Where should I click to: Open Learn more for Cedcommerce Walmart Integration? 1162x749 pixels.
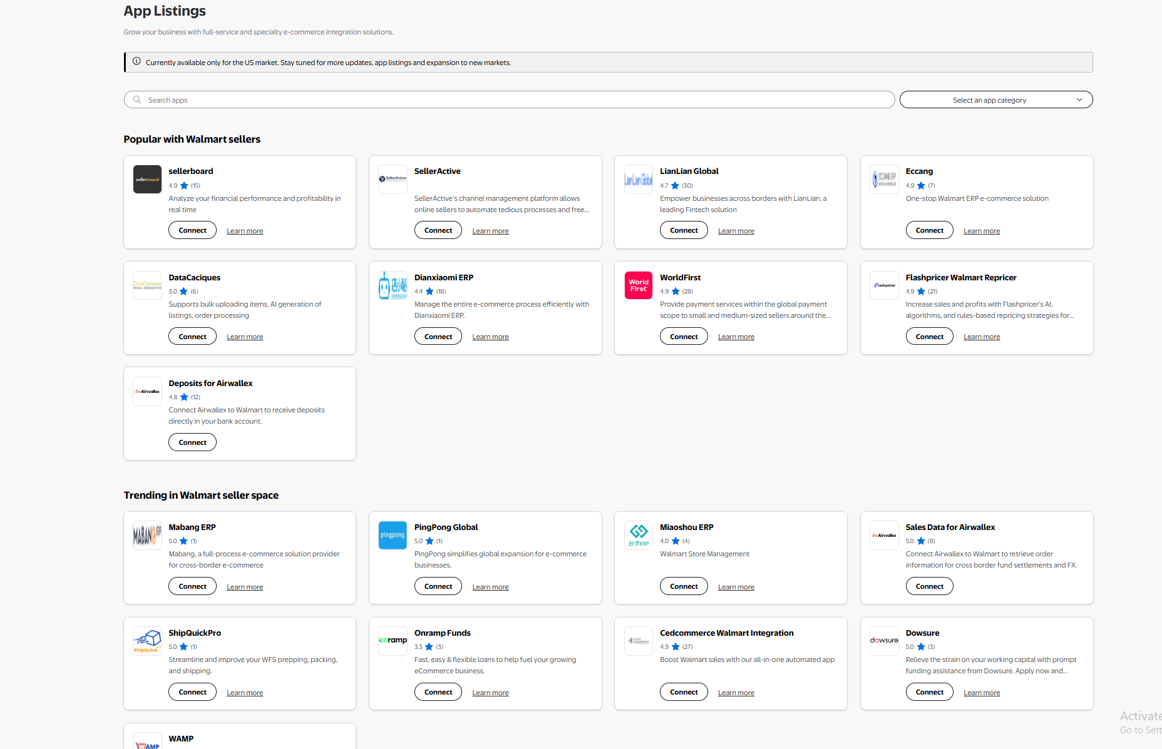736,693
